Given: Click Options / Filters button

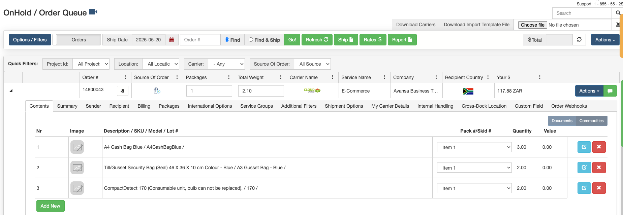Looking at the screenshot, I should coord(30,40).
